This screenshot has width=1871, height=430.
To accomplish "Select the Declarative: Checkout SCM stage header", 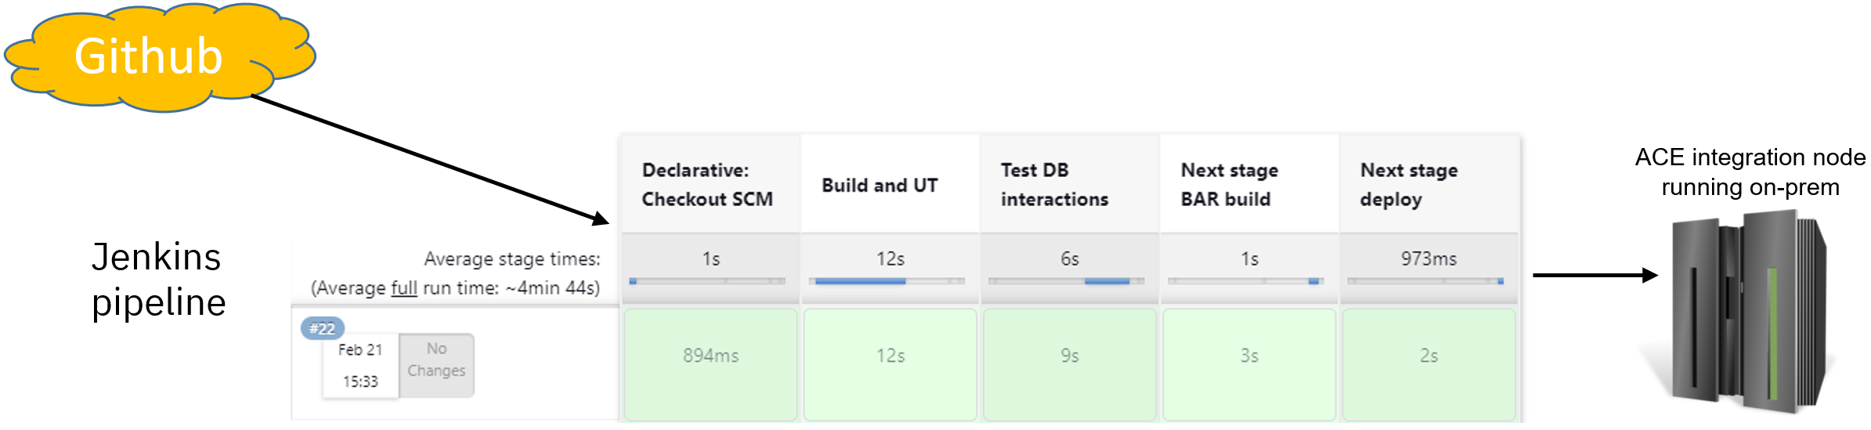I will click(x=708, y=185).
